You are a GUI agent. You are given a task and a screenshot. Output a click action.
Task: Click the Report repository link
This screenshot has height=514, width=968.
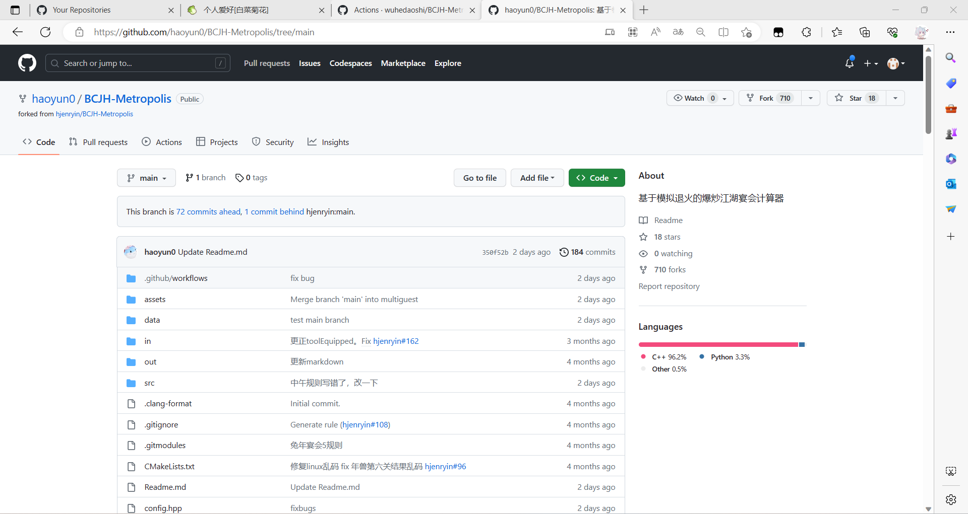[669, 286]
